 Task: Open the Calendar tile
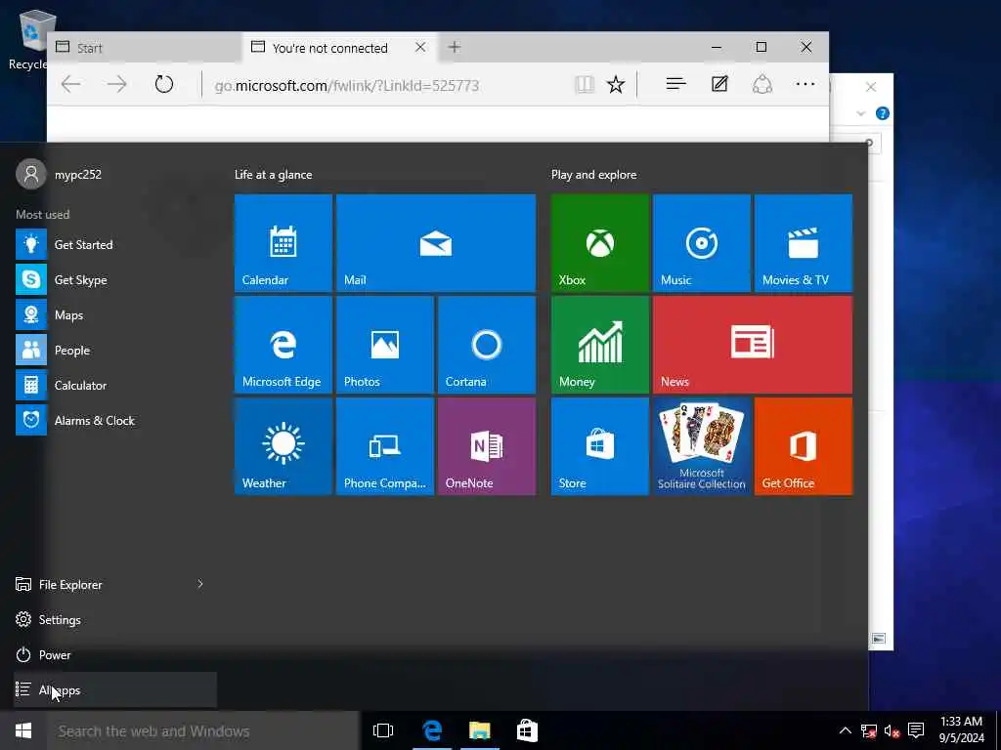[x=283, y=243]
